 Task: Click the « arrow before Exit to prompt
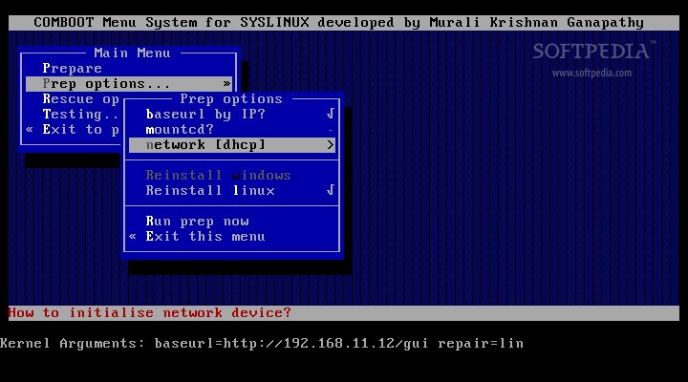pyautogui.click(x=30, y=129)
